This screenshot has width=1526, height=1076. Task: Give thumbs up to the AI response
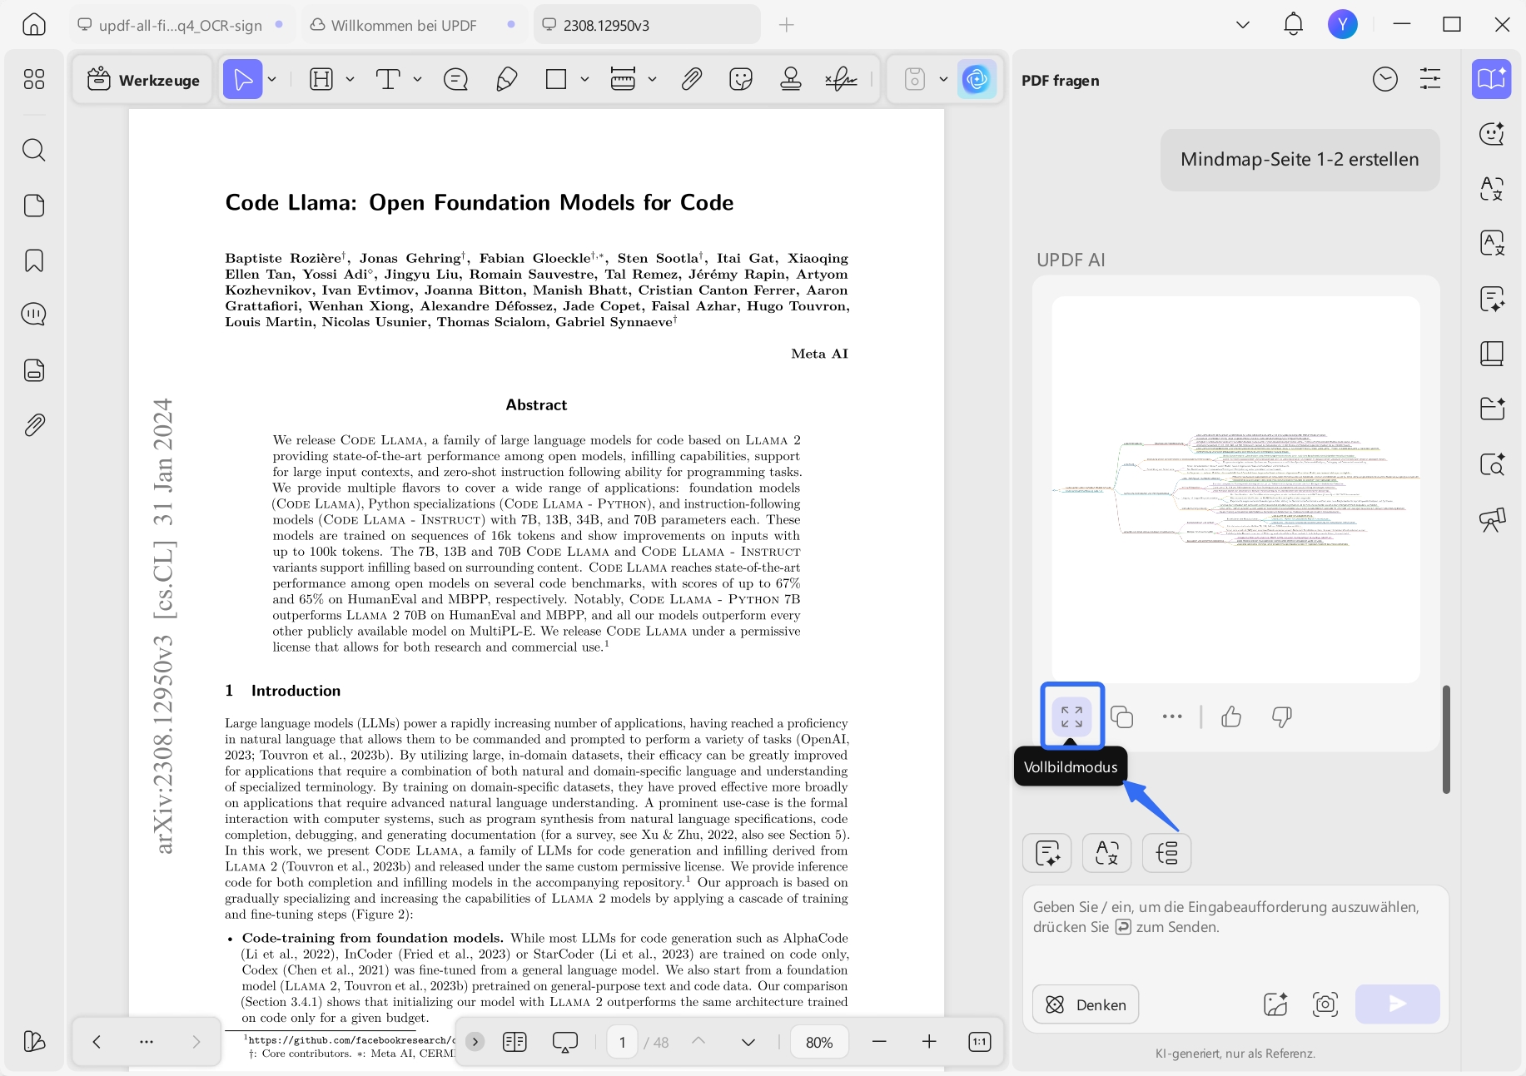1231,717
